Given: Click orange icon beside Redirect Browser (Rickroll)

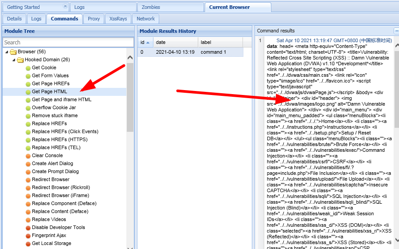Looking at the screenshot, I should tap(28, 188).
